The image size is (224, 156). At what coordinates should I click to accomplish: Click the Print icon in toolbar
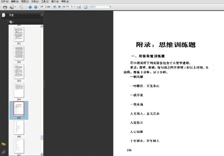point(5,7)
